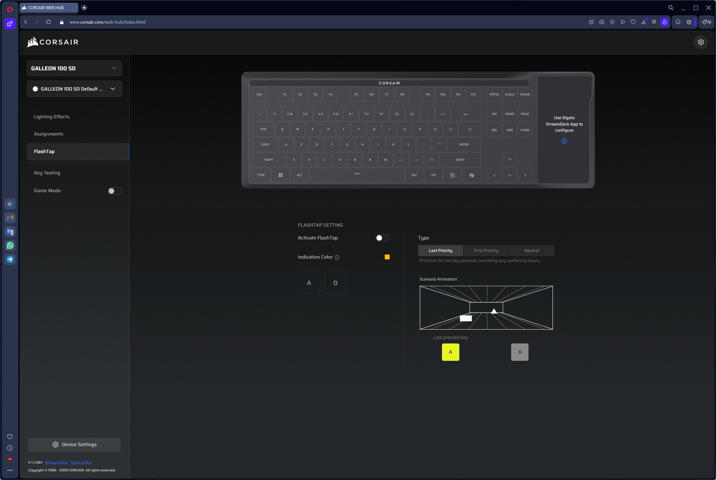Select Lighting Effects in the sidebar
This screenshot has width=716, height=480.
point(51,117)
